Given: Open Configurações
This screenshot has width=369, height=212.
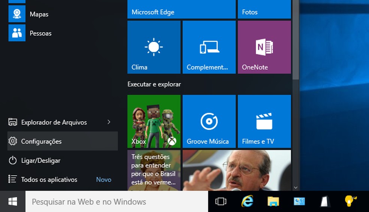Looking at the screenshot, I should coord(63,141).
